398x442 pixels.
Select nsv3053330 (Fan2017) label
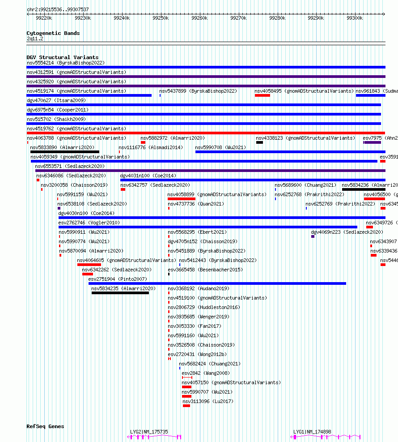pos(195,326)
